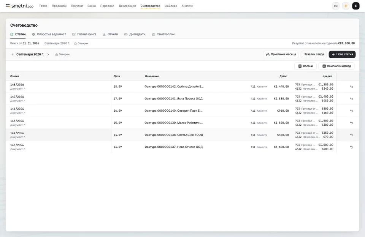Open the user avatar E menu
The height and width of the screenshot is (237, 365).
[356, 6]
